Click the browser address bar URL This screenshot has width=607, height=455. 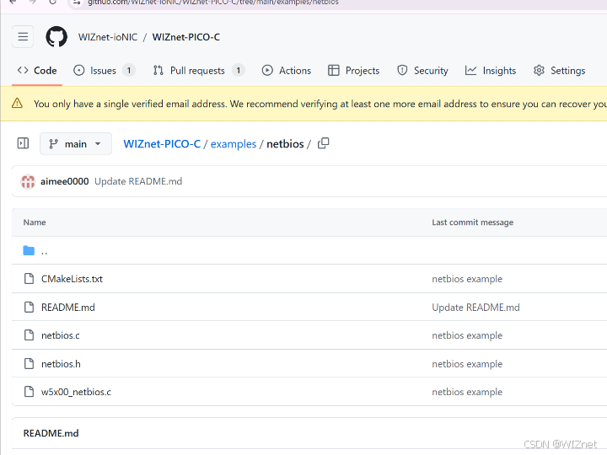(213, 3)
